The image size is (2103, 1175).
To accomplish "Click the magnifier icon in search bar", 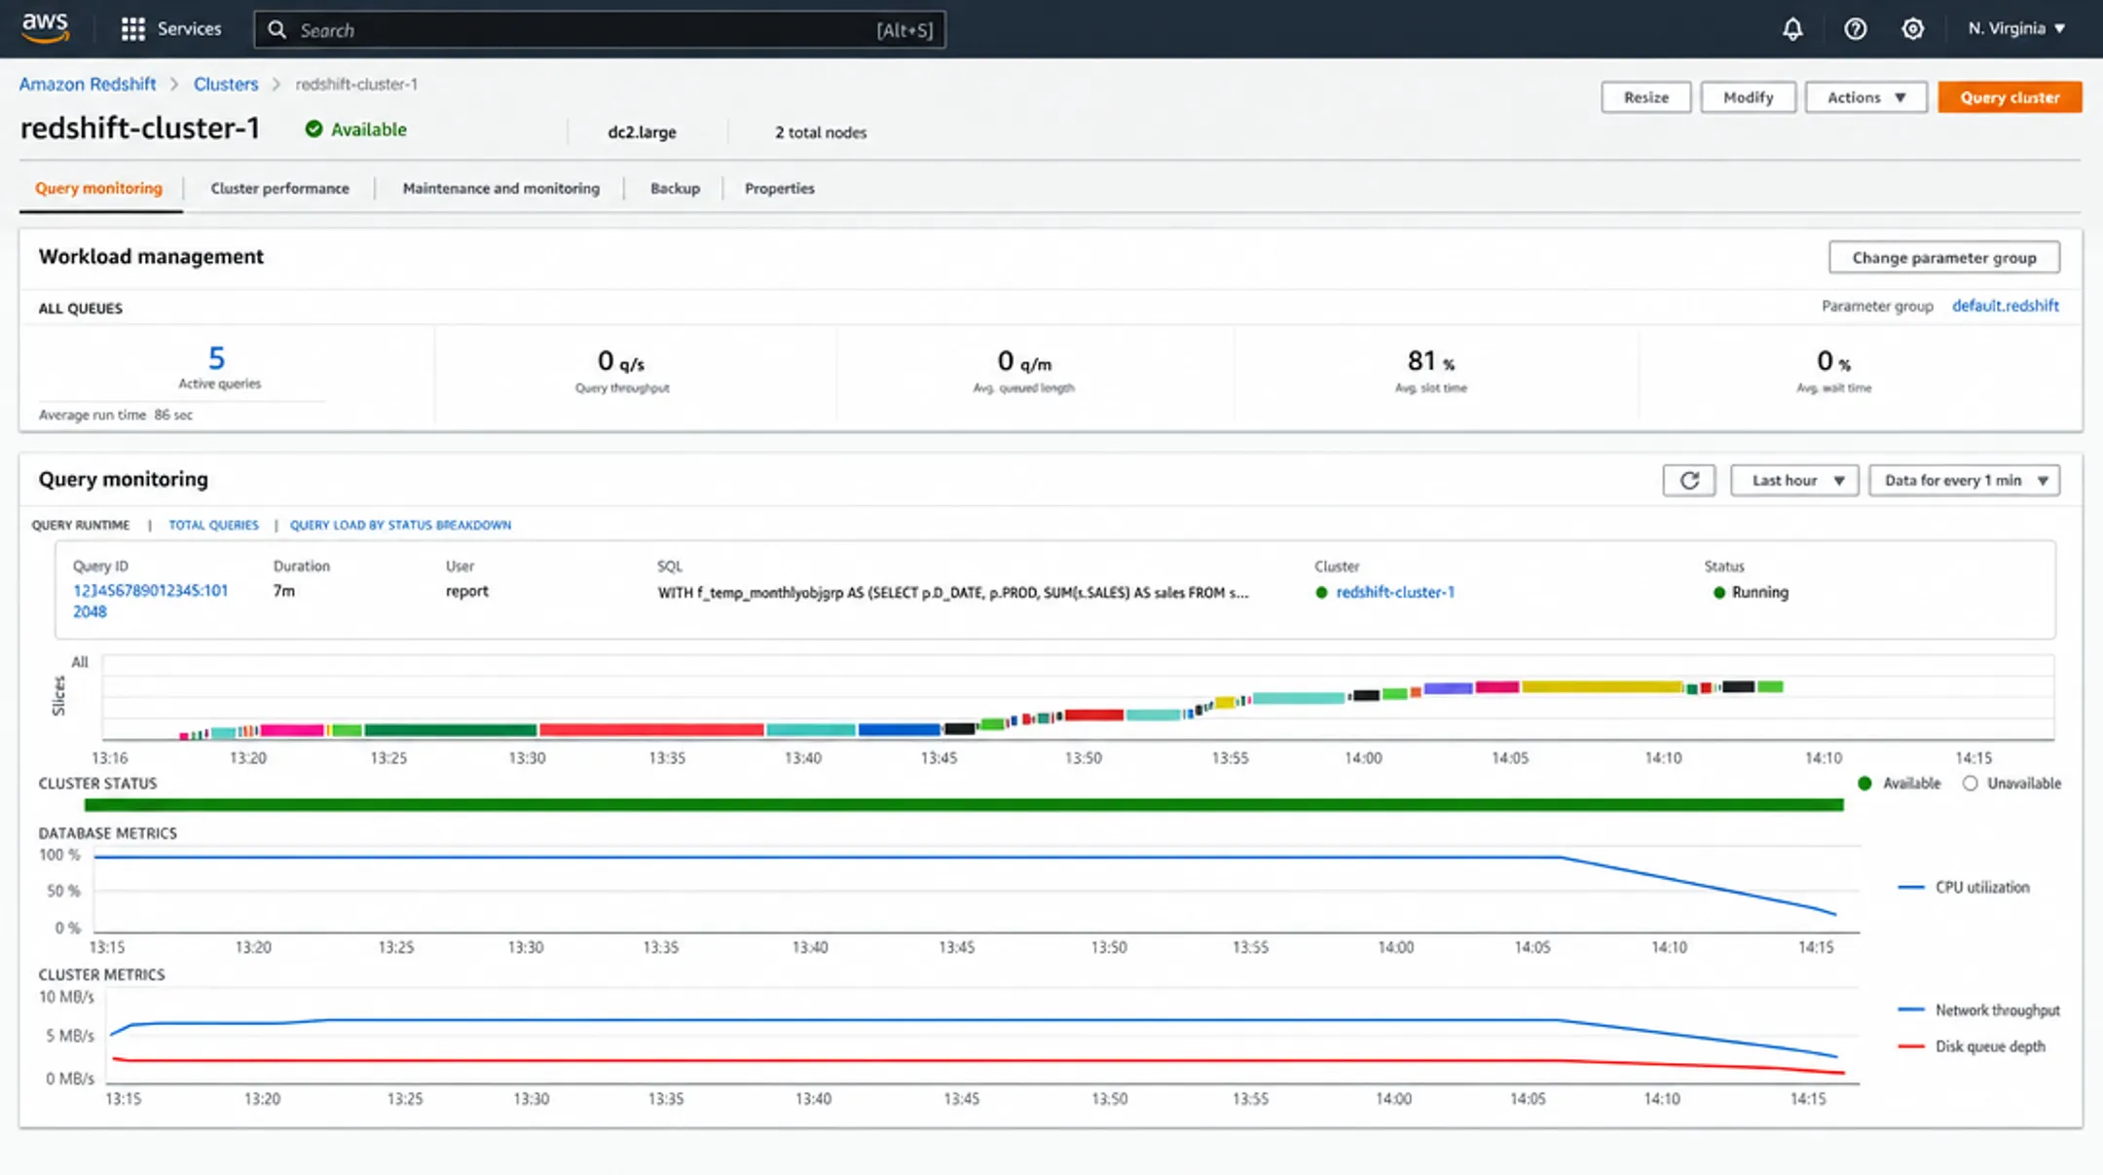I will (277, 30).
